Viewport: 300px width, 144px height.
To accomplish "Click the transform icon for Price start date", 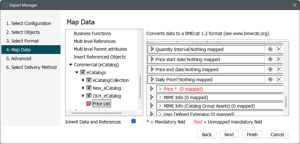I will [270, 59].
